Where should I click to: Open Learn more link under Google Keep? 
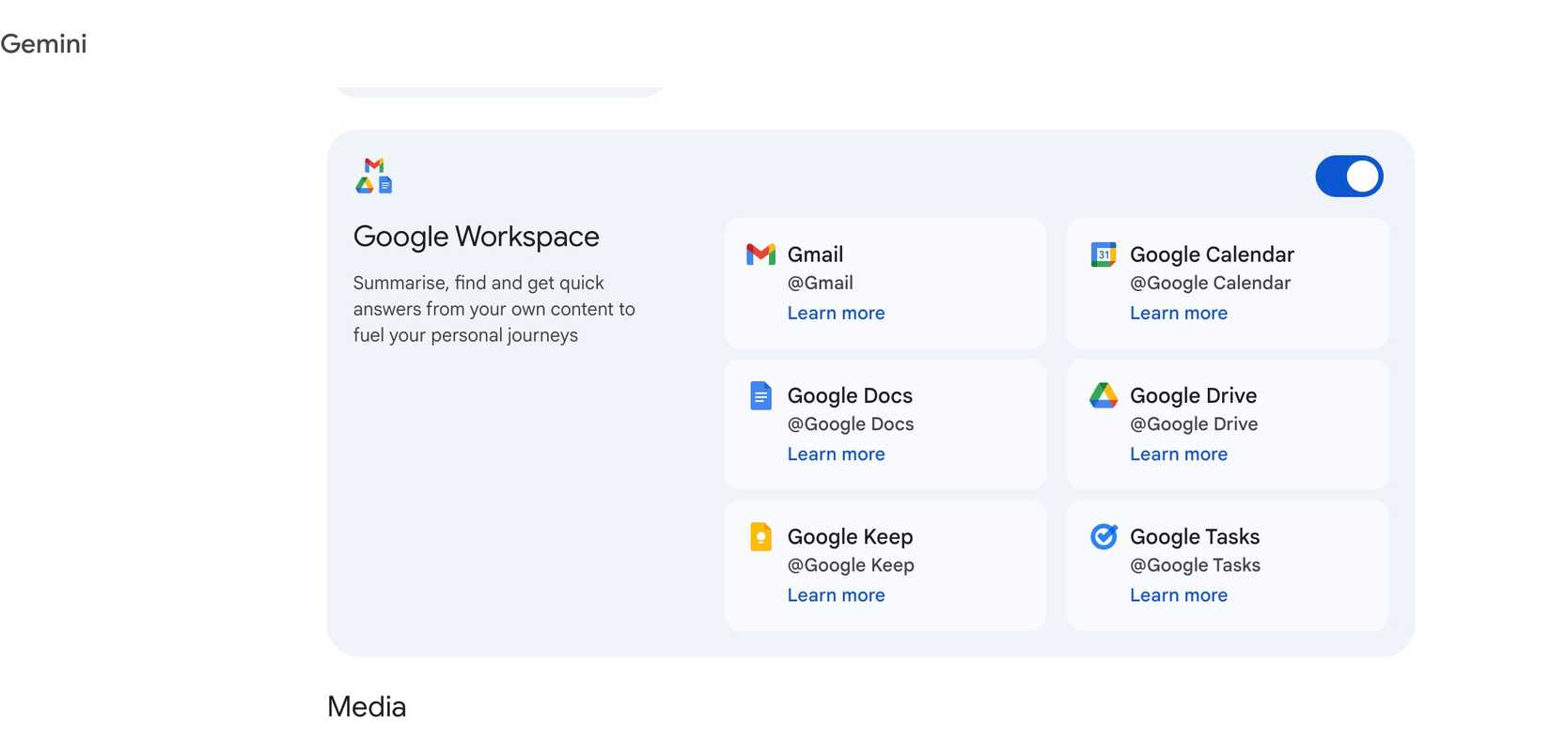pyautogui.click(x=836, y=595)
